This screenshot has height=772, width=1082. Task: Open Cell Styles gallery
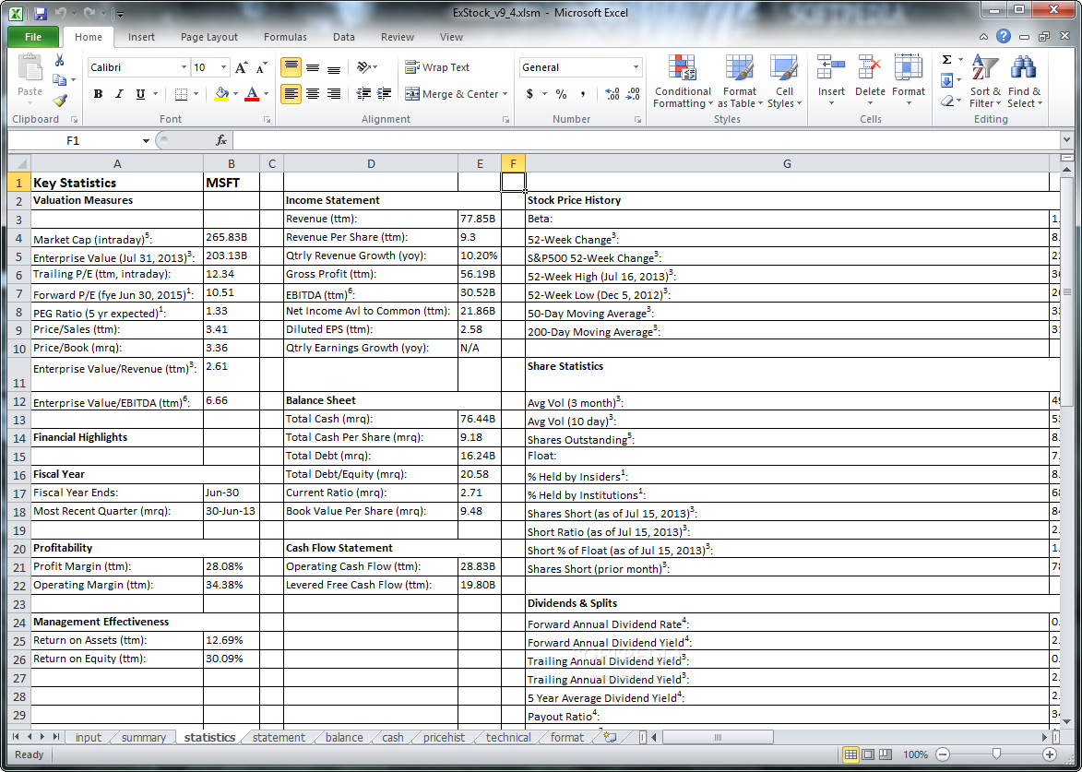785,81
